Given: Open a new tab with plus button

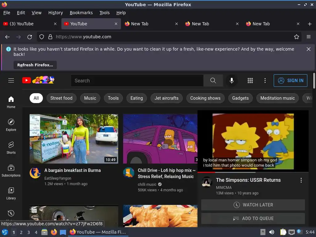Looking at the screenshot, I should 310,24.
